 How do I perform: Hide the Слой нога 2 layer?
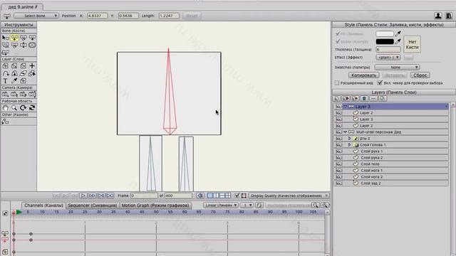(339, 177)
